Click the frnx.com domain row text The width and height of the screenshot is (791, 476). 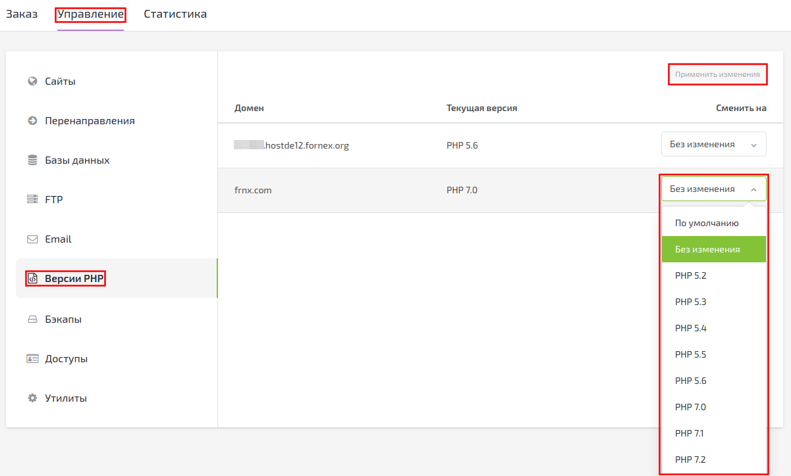point(253,190)
